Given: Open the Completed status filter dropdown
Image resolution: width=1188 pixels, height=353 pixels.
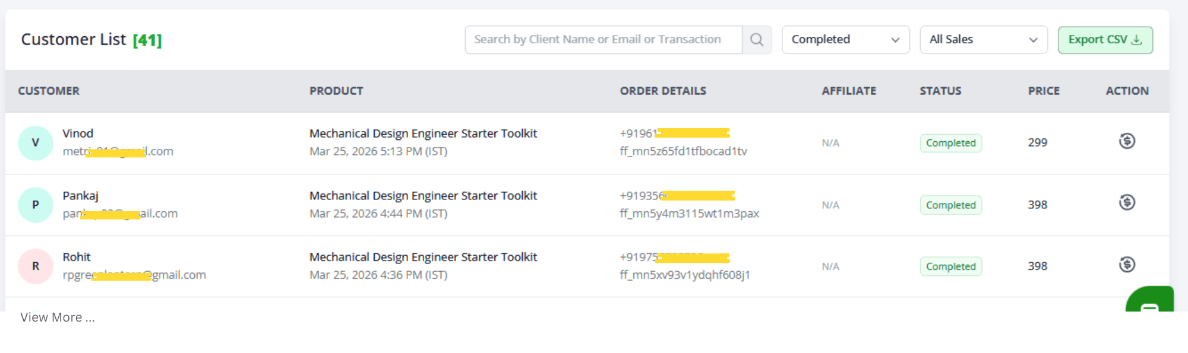Looking at the screenshot, I should 845,40.
